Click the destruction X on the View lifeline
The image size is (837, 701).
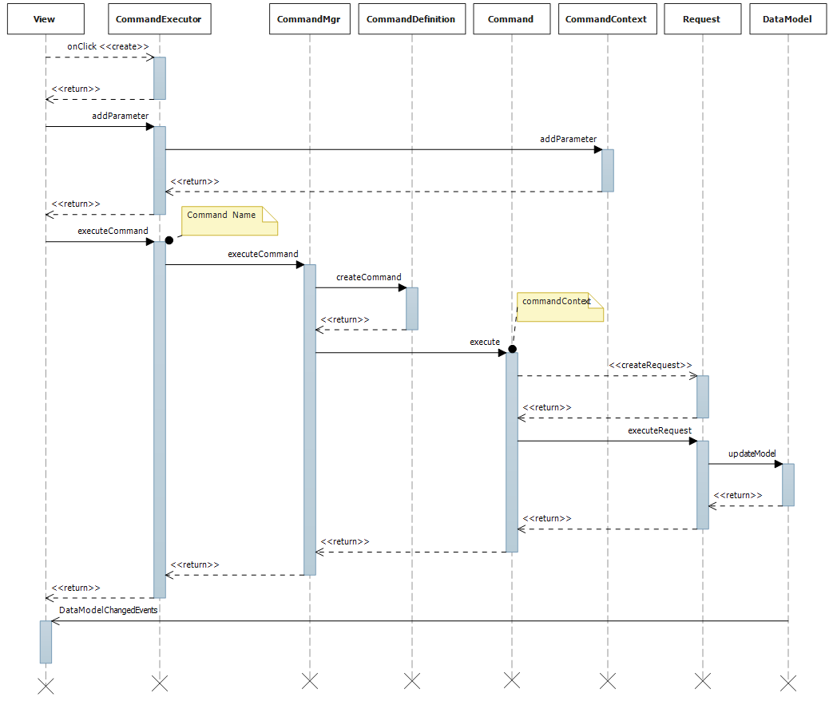(46, 686)
